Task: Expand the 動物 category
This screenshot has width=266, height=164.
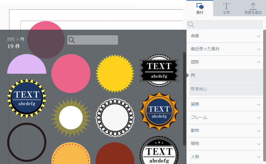Action: click(225, 131)
